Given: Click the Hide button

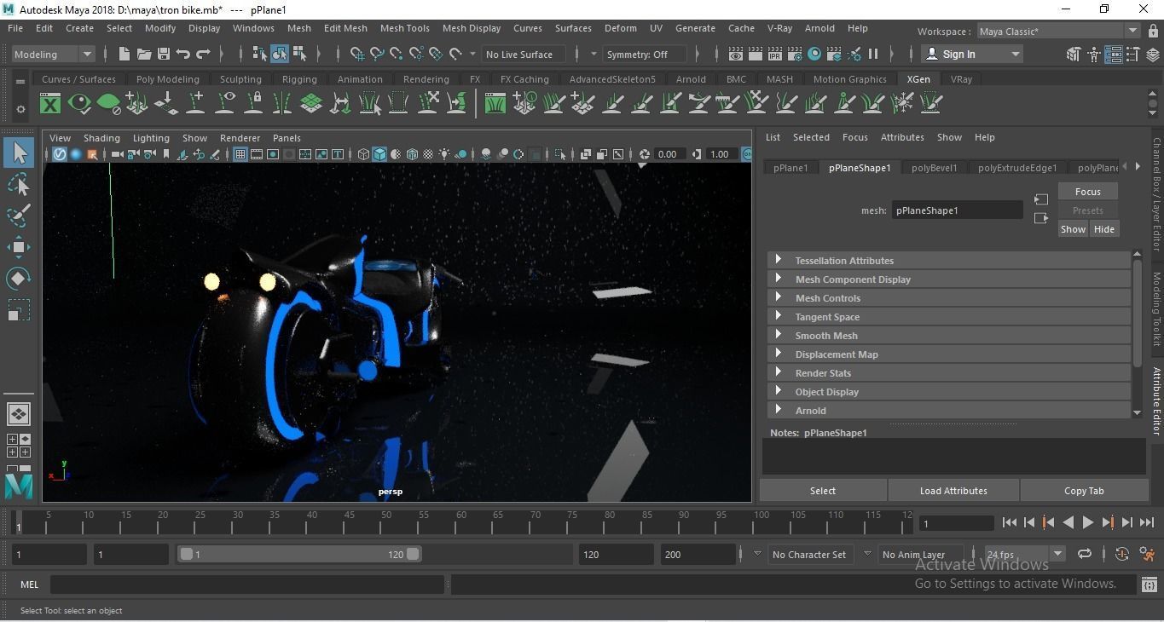Looking at the screenshot, I should (x=1103, y=229).
